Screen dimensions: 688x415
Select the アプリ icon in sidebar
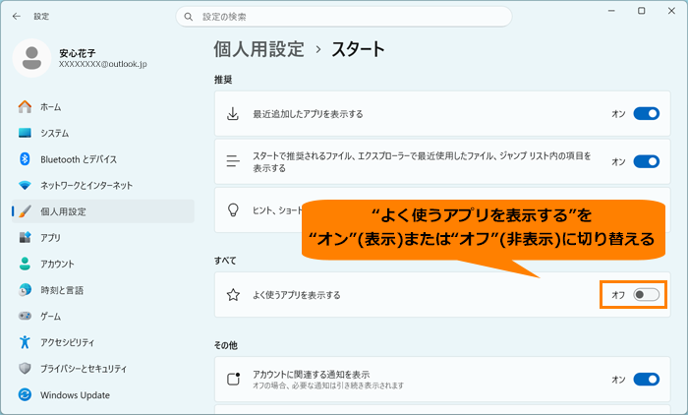coord(25,238)
